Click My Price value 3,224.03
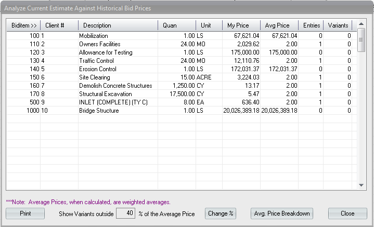The height and width of the screenshot is (227, 374). 248,77
